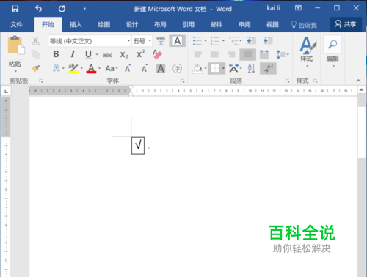
Task: Switch to the 绘图 tab
Action: coord(104,24)
